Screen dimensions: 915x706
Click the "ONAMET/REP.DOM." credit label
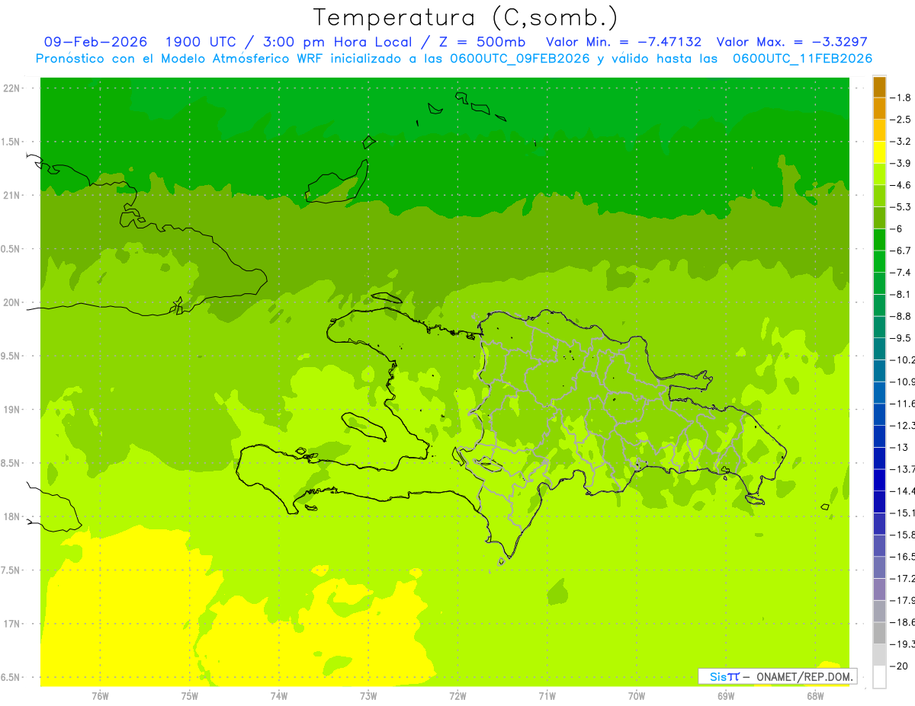pyautogui.click(x=804, y=676)
